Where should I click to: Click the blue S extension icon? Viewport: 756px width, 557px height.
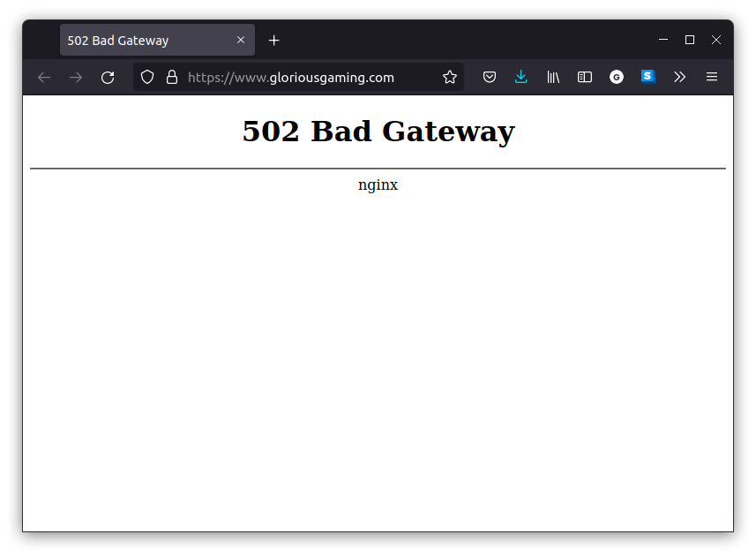[x=648, y=77]
